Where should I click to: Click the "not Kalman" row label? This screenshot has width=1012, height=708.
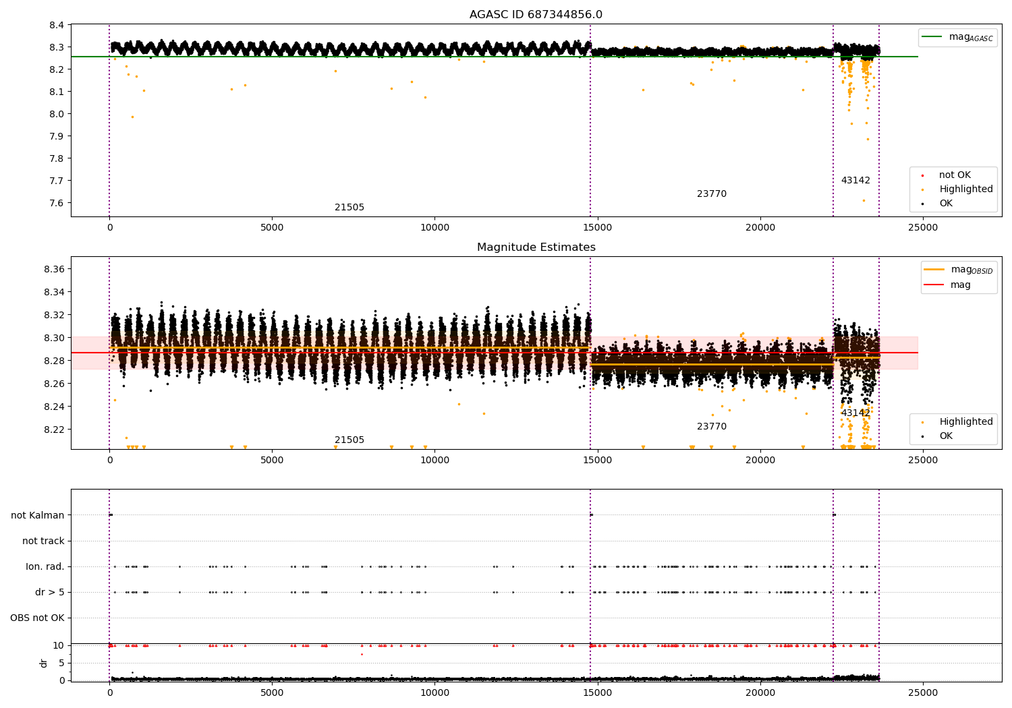tap(38, 516)
